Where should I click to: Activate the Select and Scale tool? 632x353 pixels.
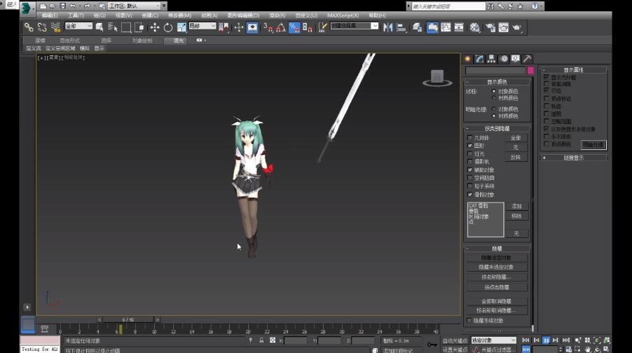tap(181, 27)
